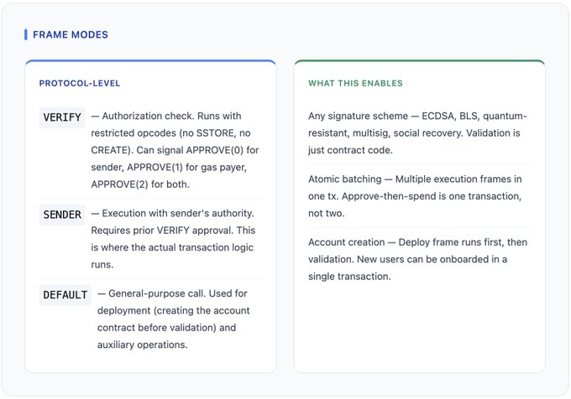Click the "auxiliary operations" text in DEFAULT description
This screenshot has width=571, height=399.
point(141,345)
